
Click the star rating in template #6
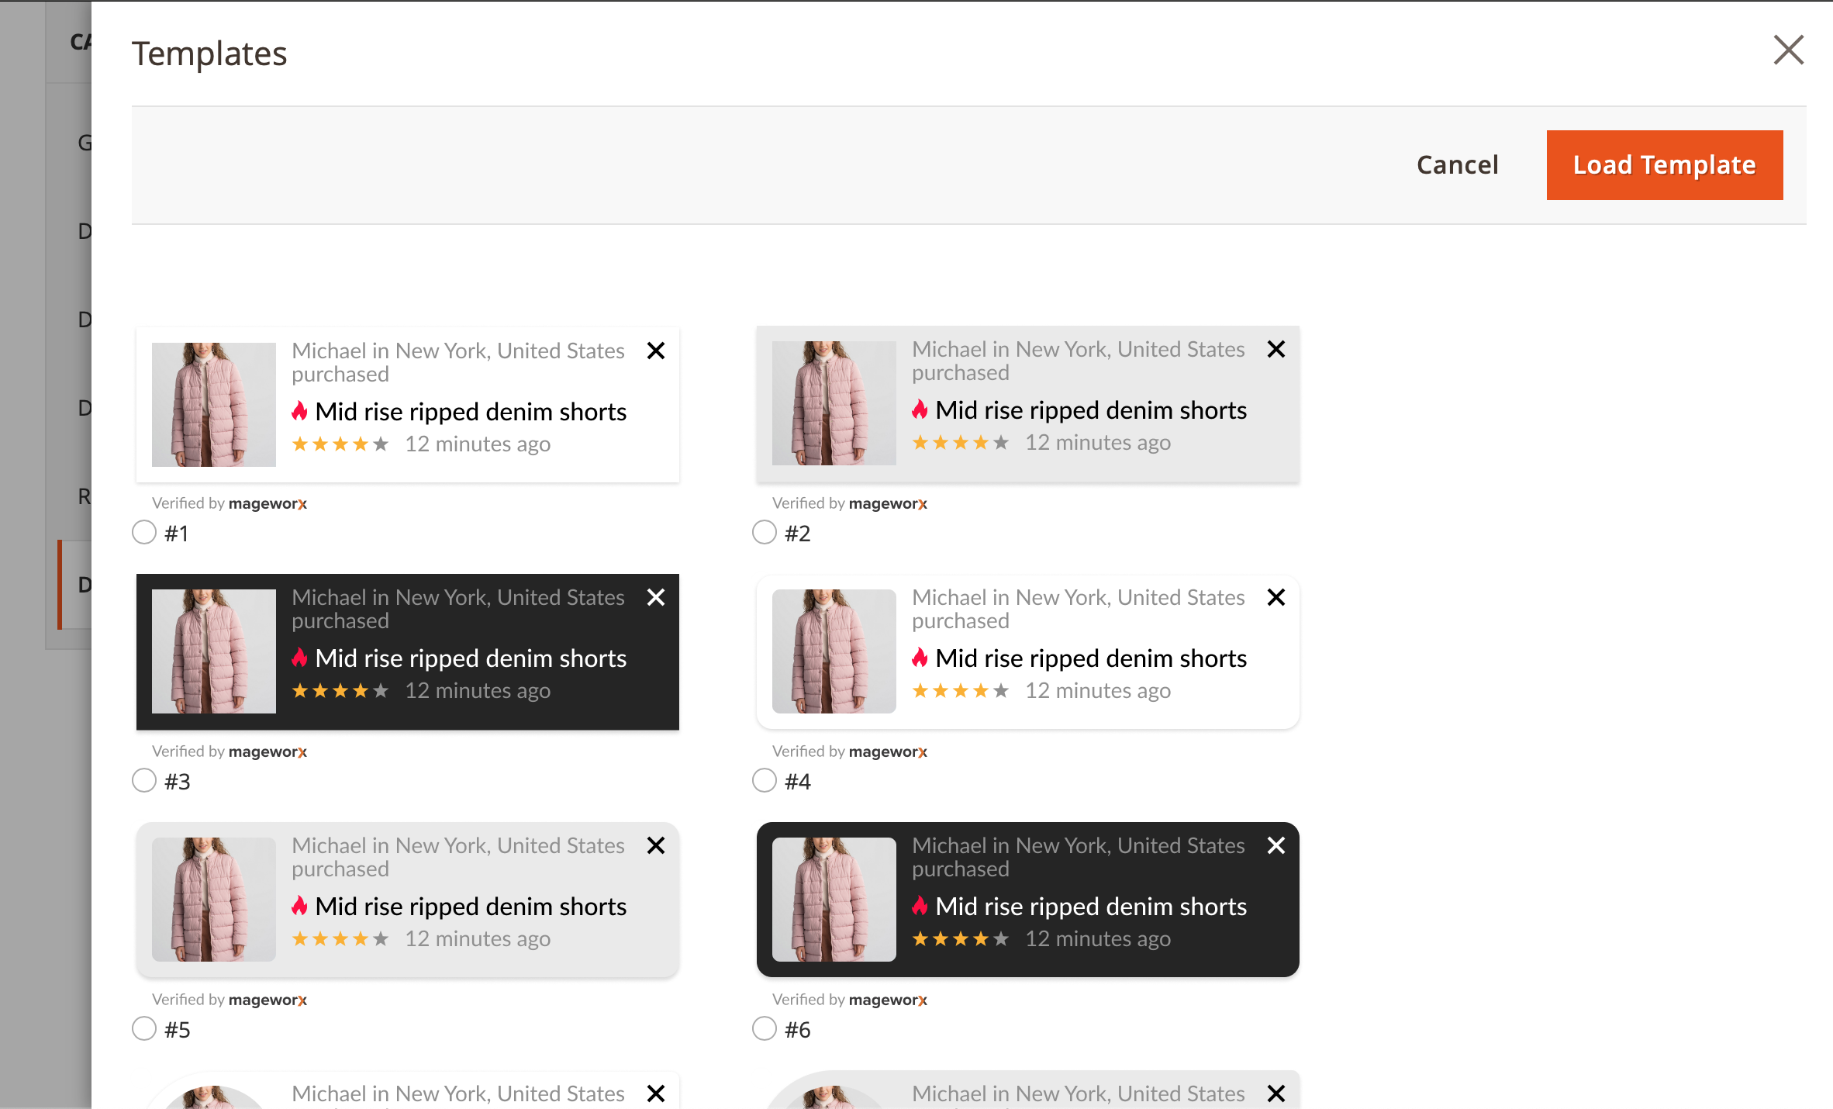[961, 939]
